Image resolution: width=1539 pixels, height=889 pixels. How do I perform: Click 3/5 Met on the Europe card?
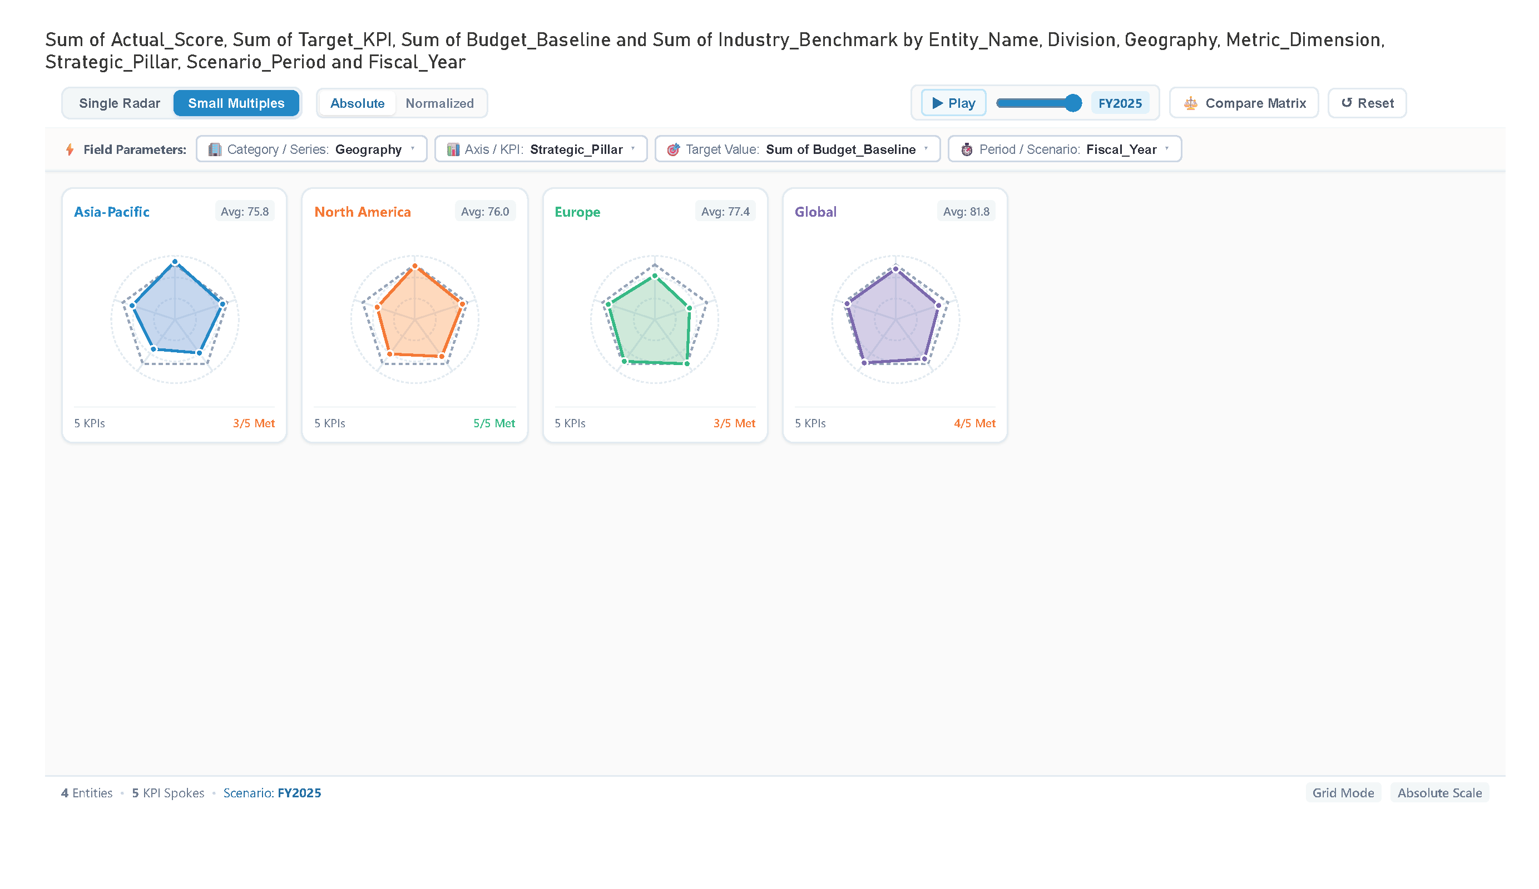(x=734, y=423)
